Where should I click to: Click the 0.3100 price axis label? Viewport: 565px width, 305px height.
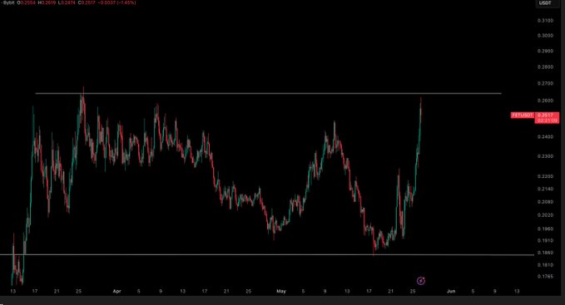(x=545, y=21)
